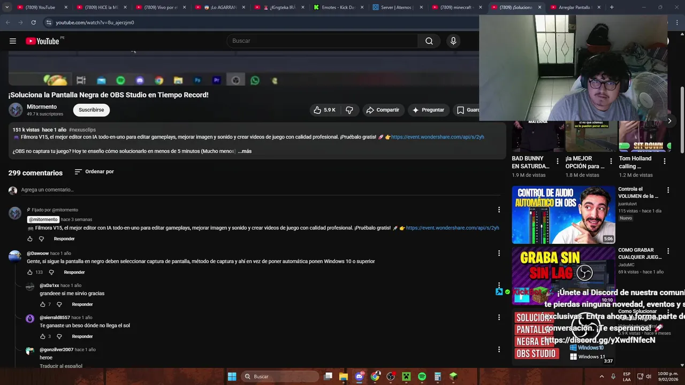
Task: Open options menu for @Dawoow comment
Action: [x=499, y=253]
